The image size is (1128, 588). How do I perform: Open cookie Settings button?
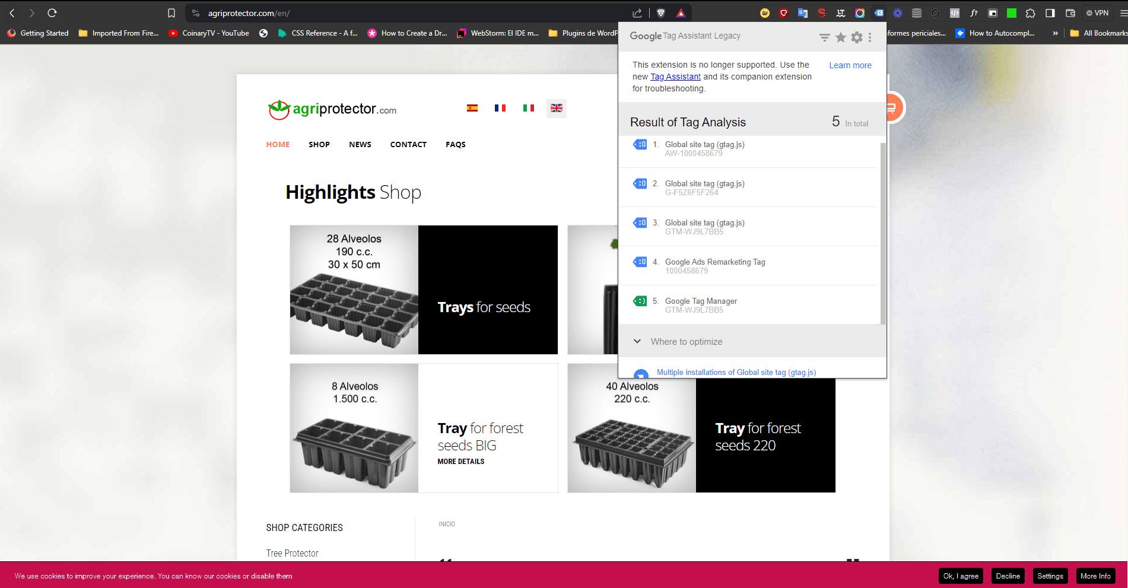[1050, 576]
